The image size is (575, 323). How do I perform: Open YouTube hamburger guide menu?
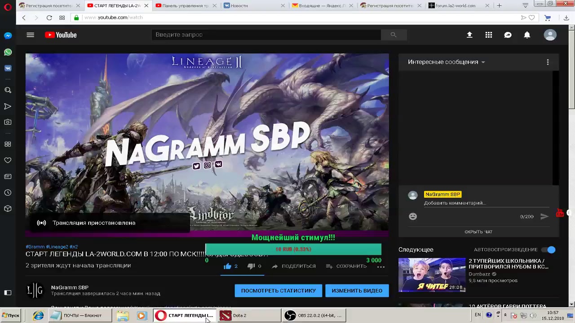click(30, 35)
